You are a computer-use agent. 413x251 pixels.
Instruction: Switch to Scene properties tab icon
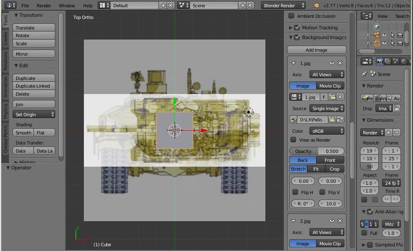(x=395, y=61)
